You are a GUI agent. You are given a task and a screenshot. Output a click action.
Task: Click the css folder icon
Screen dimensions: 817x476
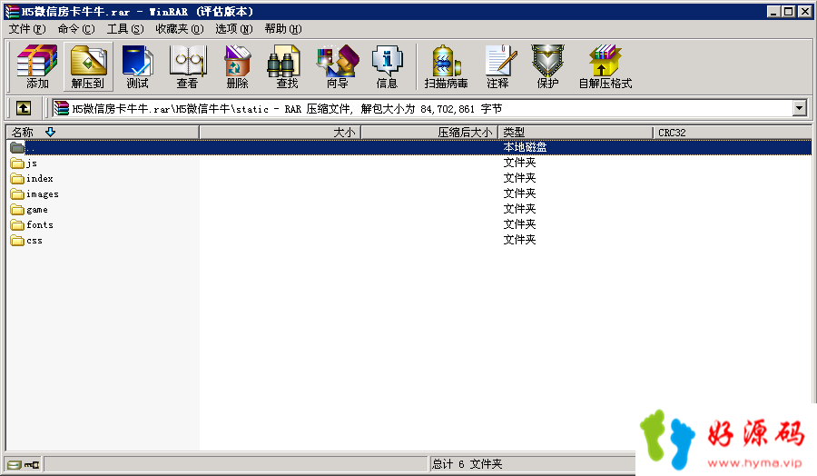[x=17, y=241]
